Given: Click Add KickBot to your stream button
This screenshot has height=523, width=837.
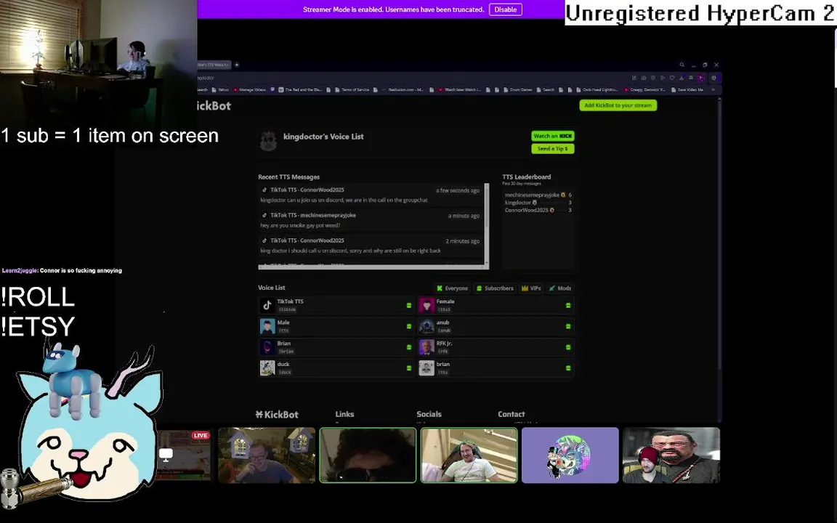Looking at the screenshot, I should tap(618, 105).
